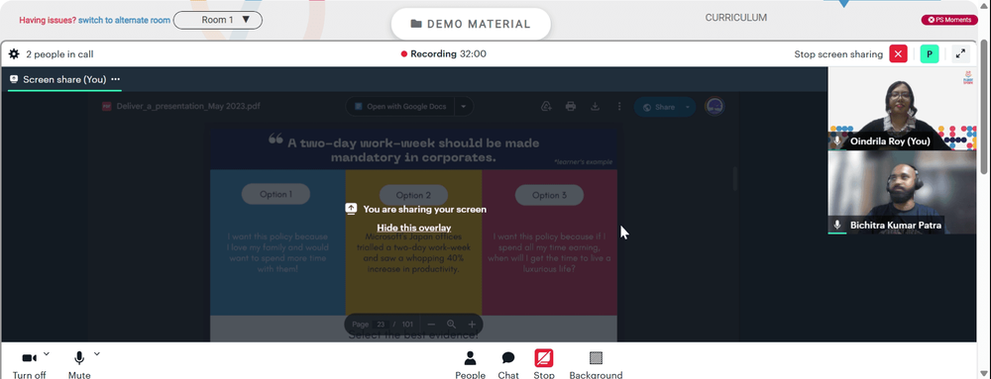Click mic icon beside Oindrila Roy name

pos(837,142)
